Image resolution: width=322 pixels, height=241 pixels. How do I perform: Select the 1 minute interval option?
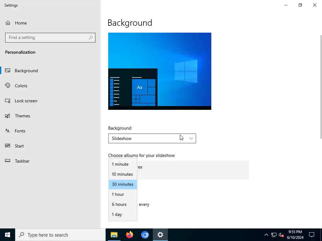pyautogui.click(x=123, y=164)
